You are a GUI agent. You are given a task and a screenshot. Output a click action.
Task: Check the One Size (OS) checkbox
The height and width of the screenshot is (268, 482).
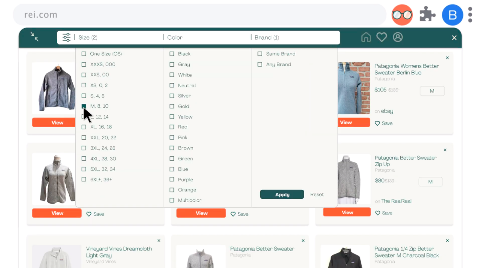tap(84, 54)
